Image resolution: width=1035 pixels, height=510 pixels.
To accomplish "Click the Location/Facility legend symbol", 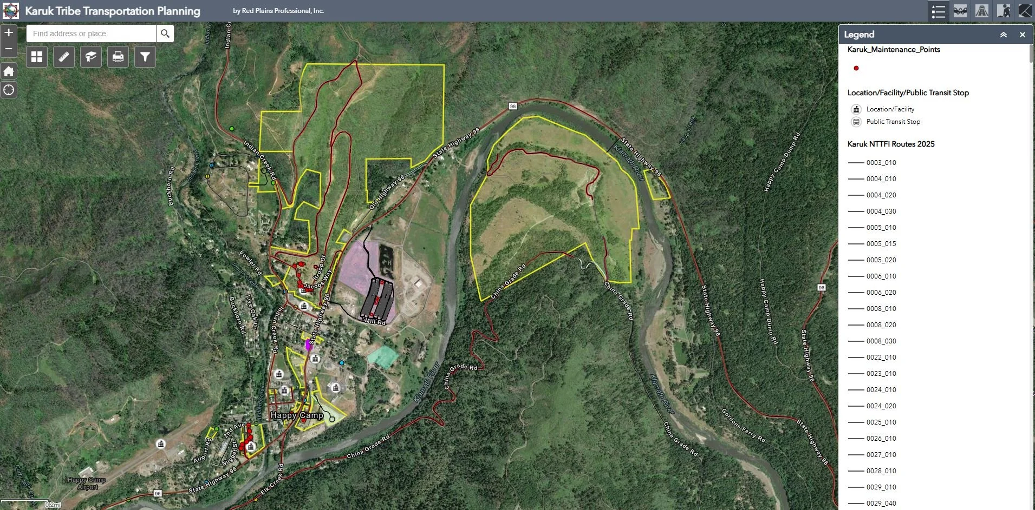I will tap(856, 109).
